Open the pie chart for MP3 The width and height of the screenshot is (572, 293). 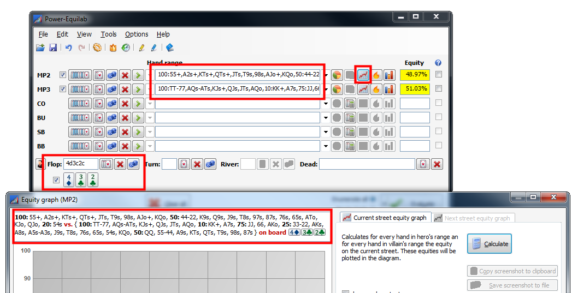(337, 89)
